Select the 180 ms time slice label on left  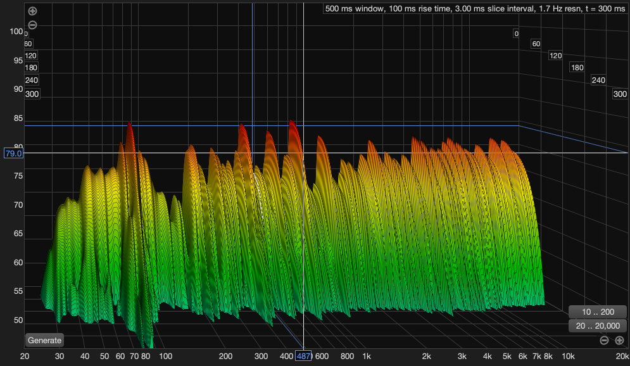(32, 67)
